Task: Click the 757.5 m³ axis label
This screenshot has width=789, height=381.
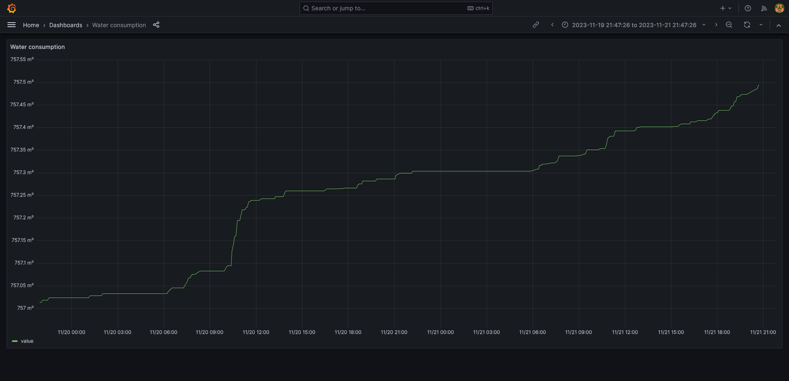Action: pos(23,82)
